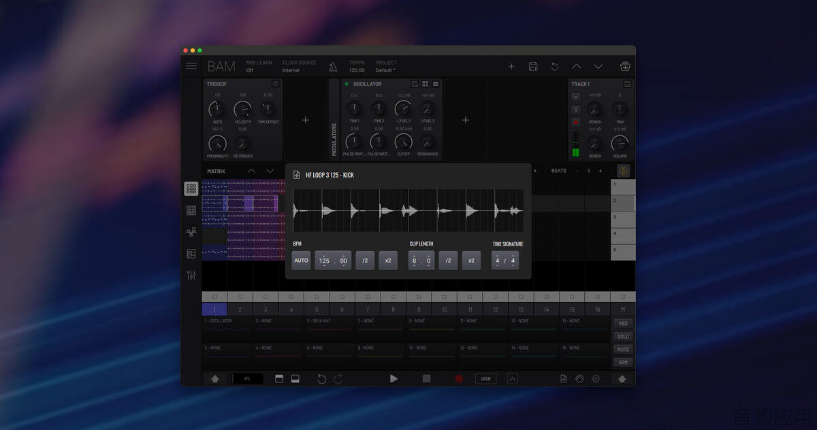This screenshot has width=817, height=430.
Task: Toggle the ARM mode button
Action: [623, 363]
